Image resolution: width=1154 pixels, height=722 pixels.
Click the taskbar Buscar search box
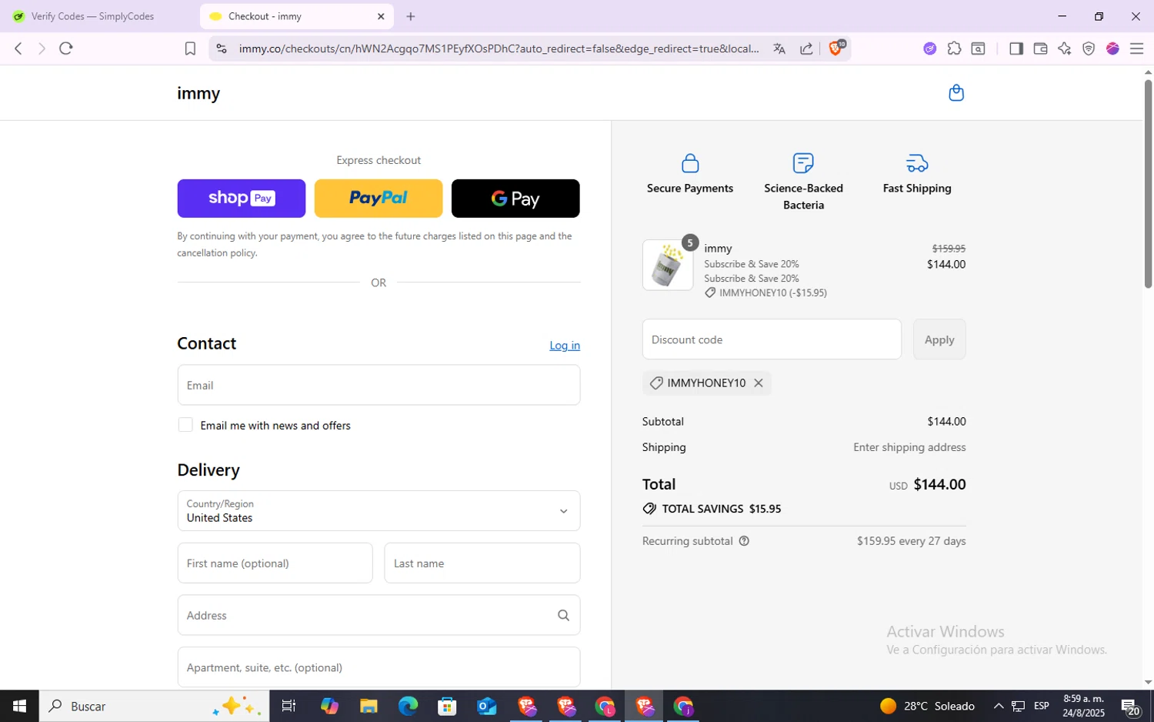click(154, 706)
